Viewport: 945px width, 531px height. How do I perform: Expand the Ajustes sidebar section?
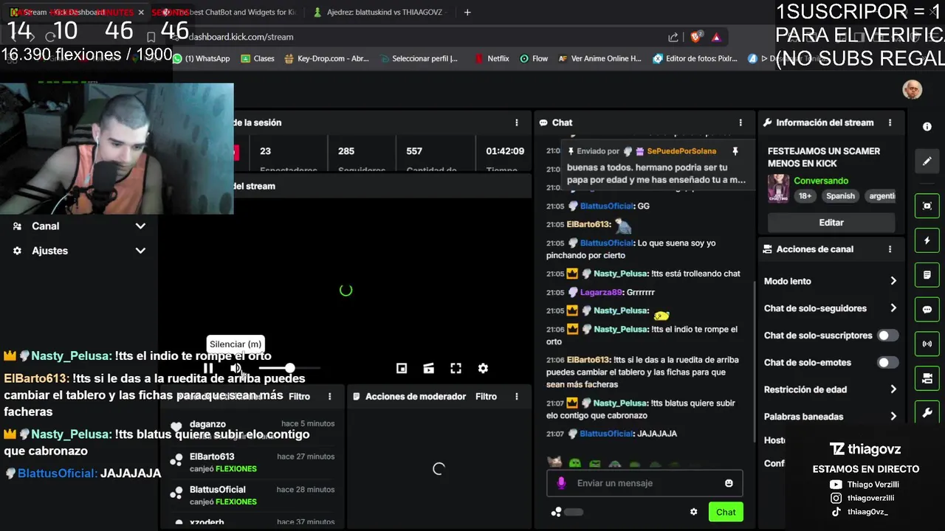click(x=79, y=251)
